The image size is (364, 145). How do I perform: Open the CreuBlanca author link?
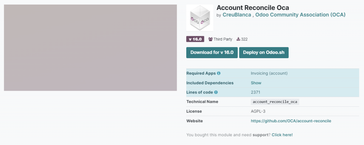237,15
